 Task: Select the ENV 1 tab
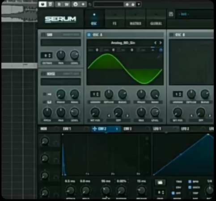pos(67,129)
